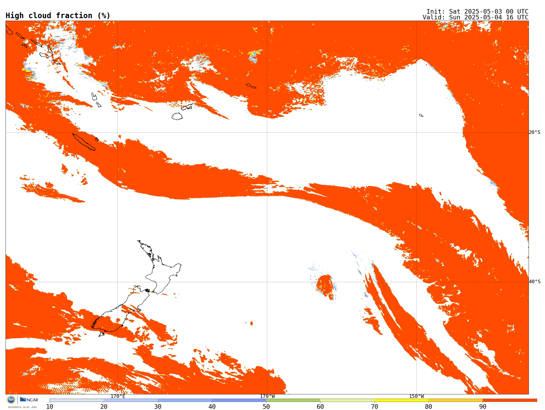This screenshot has width=545, height=410.
Task: Click the 80-90 gold colorbar segment
Action: tap(455, 400)
